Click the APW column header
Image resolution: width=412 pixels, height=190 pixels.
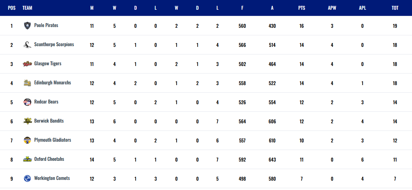point(332,8)
